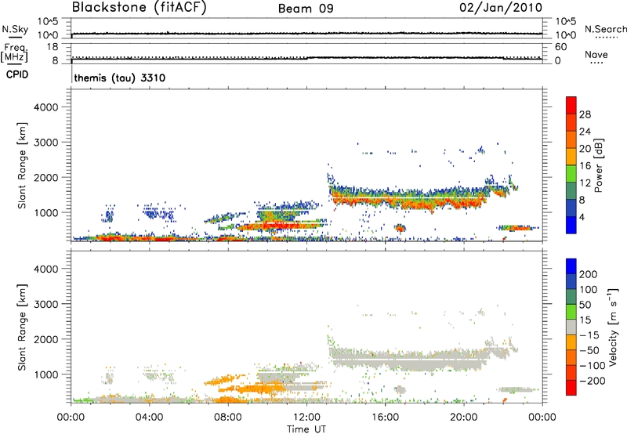The width and height of the screenshot is (627, 434).
Task: Select the "Time UT" axis title
Action: pyautogui.click(x=306, y=429)
